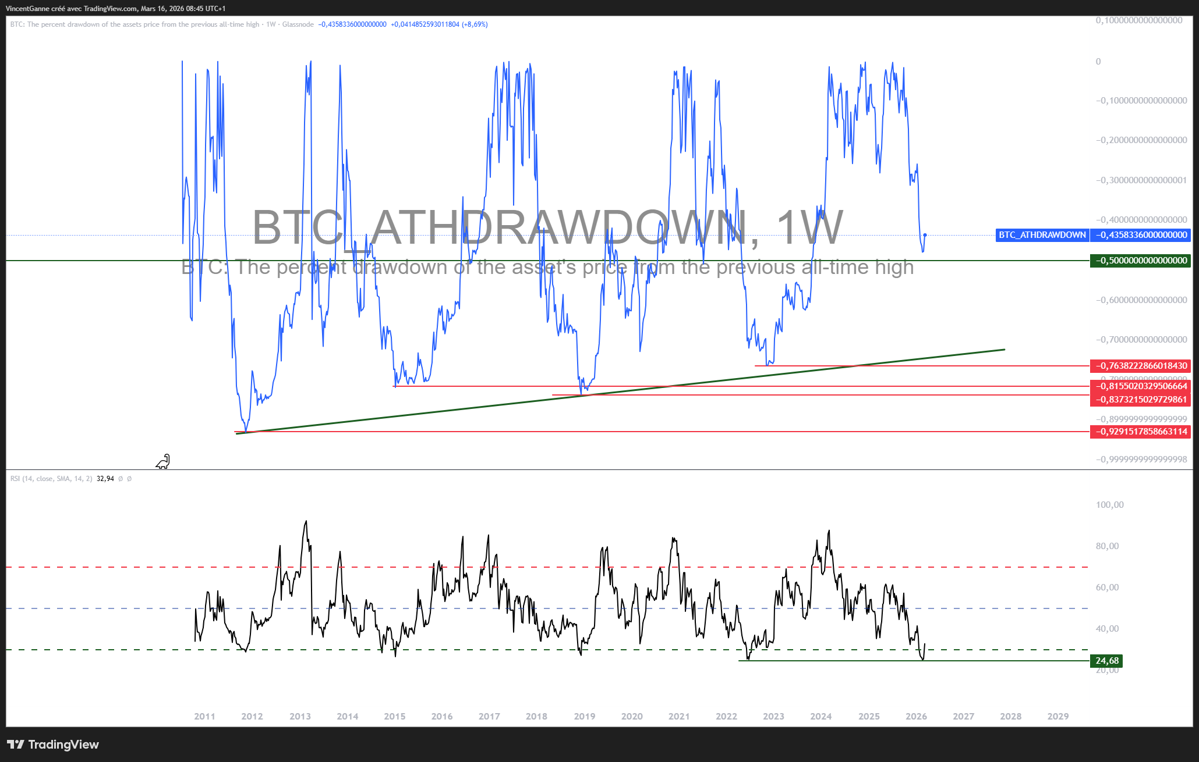Image resolution: width=1199 pixels, height=762 pixels.
Task: Click the 2026 label on the time axis
Action: (916, 717)
